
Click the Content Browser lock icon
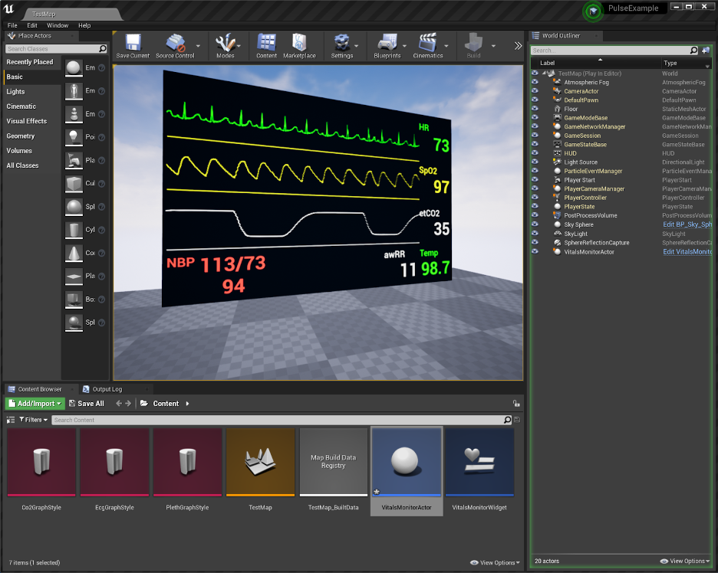(516, 404)
